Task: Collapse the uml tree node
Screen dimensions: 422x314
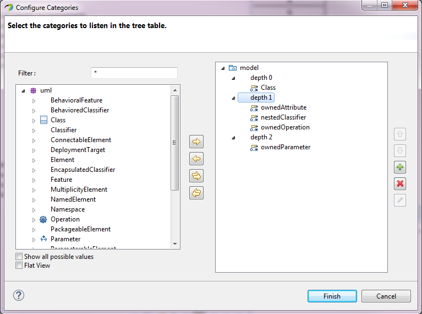Action: point(24,91)
